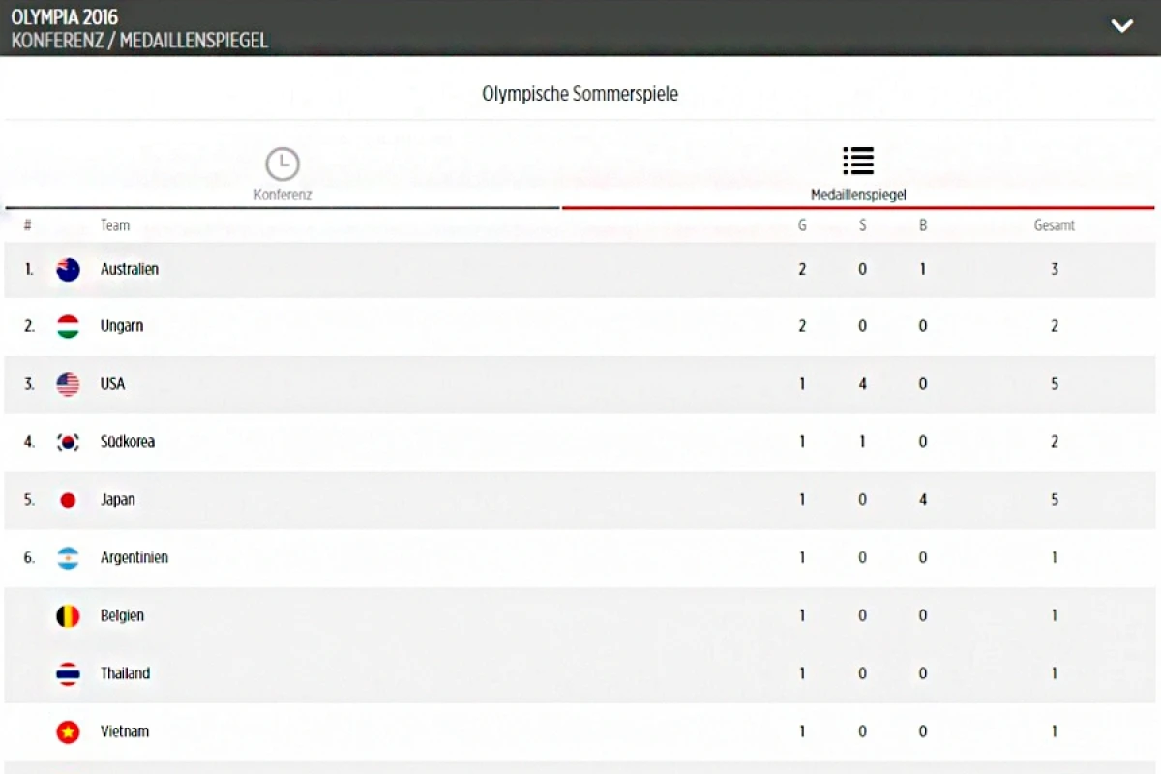
Task: Open the Südkorea team entry
Action: tap(128, 442)
